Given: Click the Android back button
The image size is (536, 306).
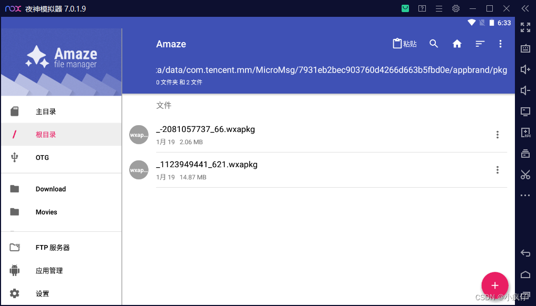Looking at the screenshot, I should click(525, 253).
